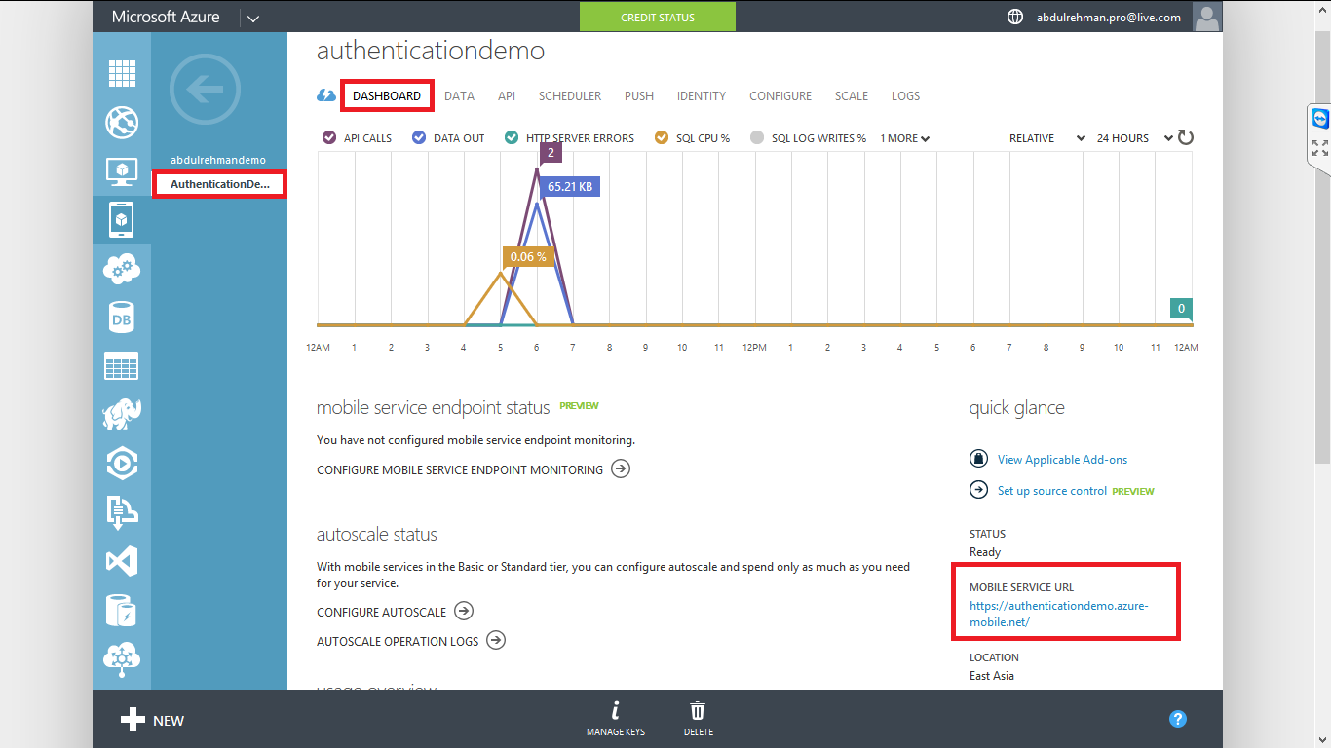This screenshot has height=748, width=1331.
Task: Open View Applicable Add-ons link
Action: 1062,460
